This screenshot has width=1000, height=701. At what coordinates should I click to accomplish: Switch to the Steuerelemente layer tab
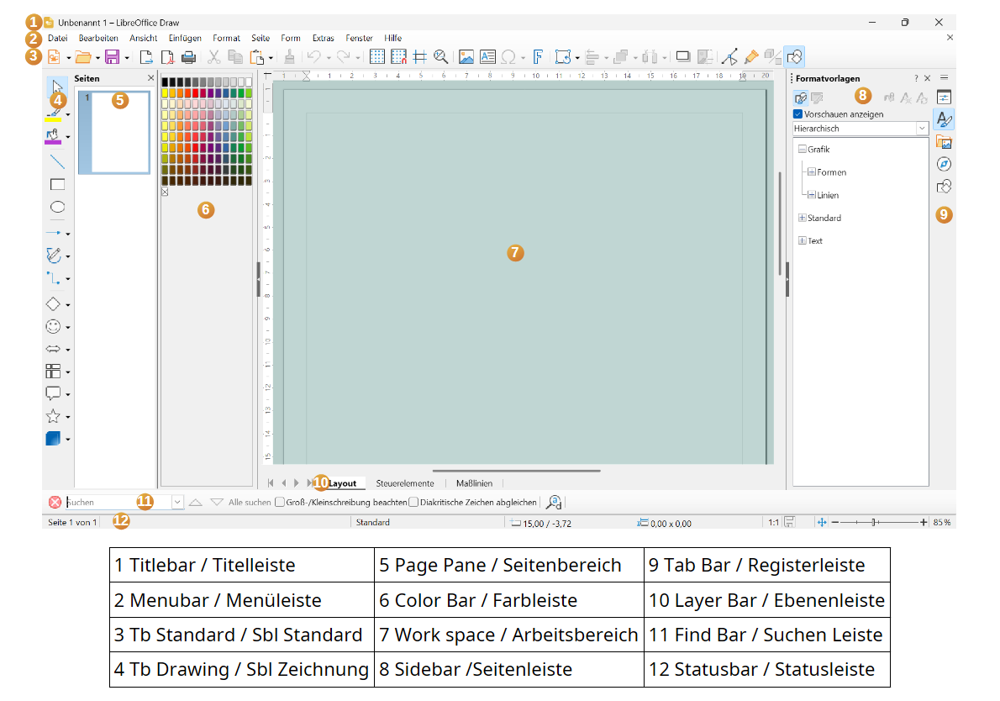(405, 483)
